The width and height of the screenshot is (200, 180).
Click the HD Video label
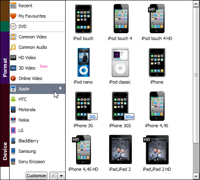[27, 58]
